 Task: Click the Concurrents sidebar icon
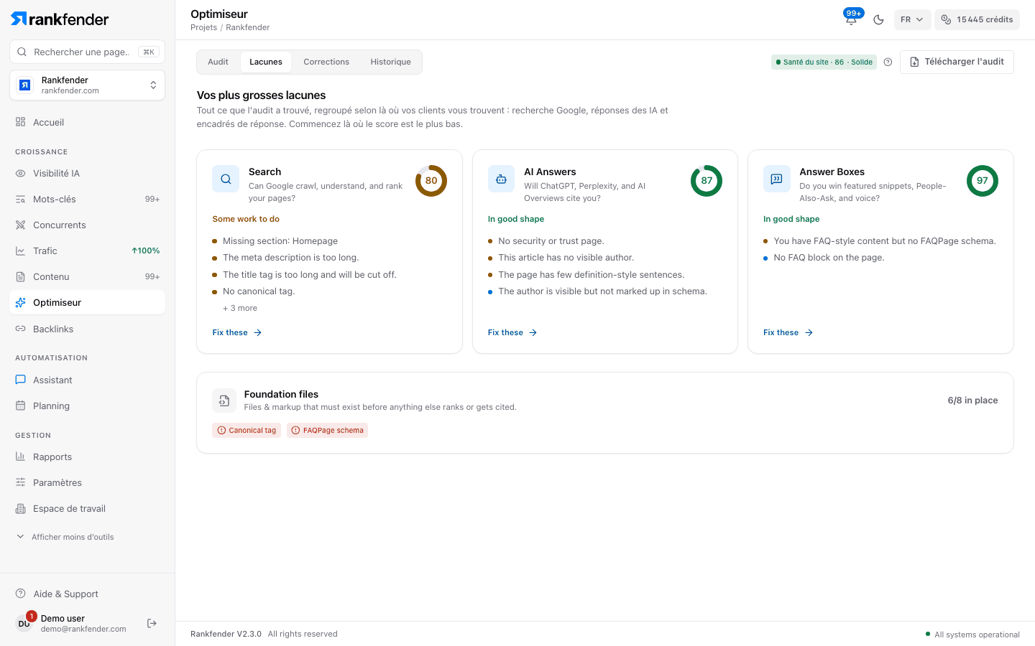tap(21, 225)
